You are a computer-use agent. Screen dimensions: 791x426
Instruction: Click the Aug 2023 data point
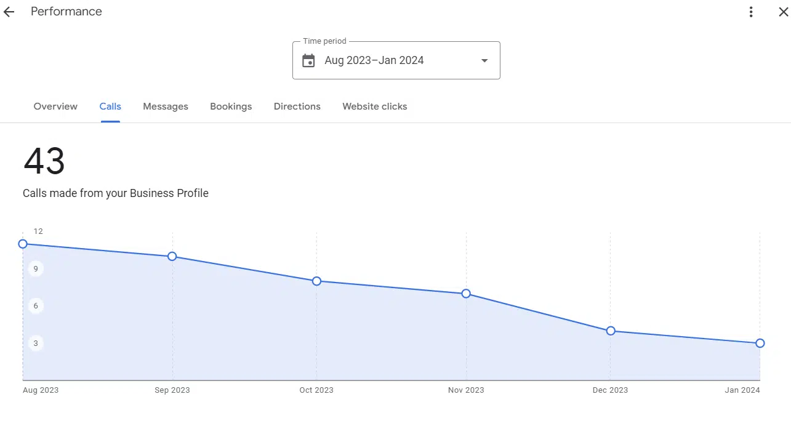click(x=23, y=244)
